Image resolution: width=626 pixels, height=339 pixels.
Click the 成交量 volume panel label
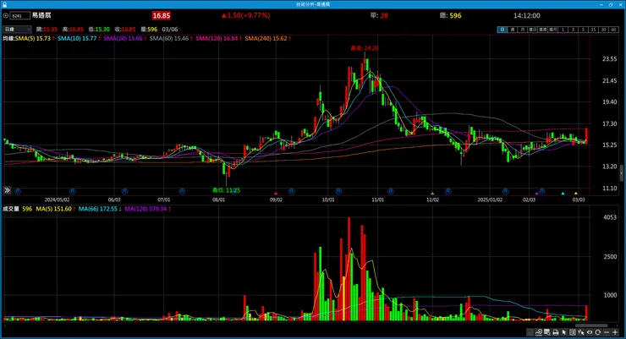click(x=11, y=209)
